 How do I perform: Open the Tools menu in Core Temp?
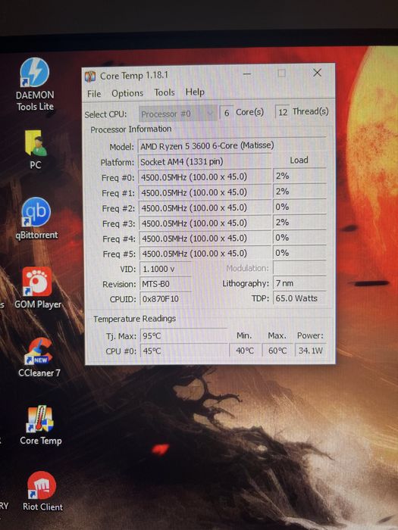pyautogui.click(x=165, y=92)
